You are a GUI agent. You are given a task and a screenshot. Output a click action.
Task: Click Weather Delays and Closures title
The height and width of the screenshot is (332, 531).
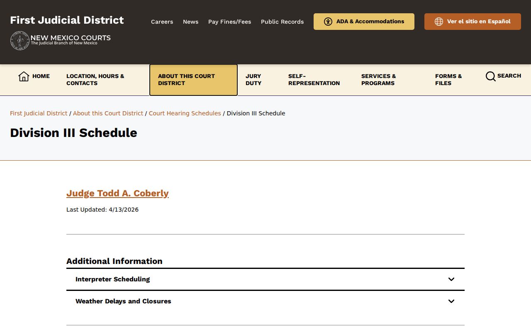point(123,301)
